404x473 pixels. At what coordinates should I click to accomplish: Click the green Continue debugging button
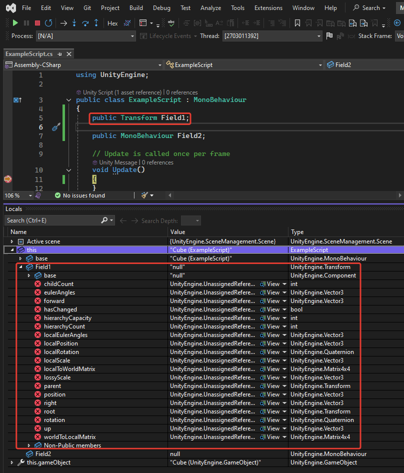click(15, 23)
